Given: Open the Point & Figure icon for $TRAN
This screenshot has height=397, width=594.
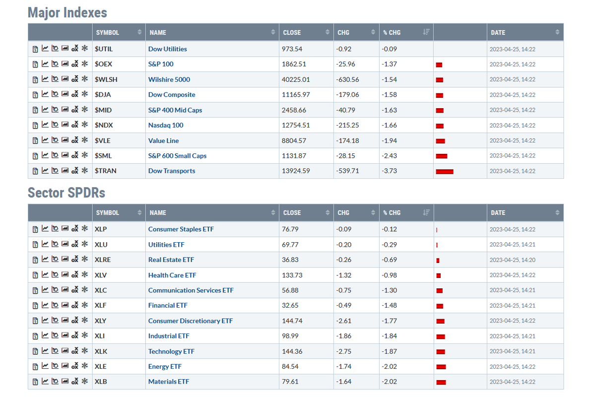Looking at the screenshot, I should [75, 171].
